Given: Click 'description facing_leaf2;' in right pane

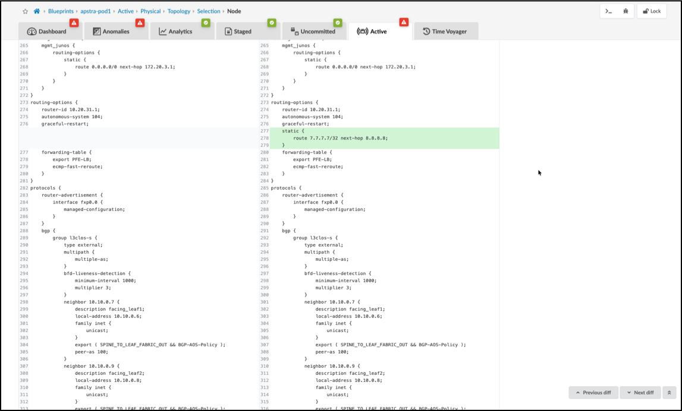Looking at the screenshot, I should pos(350,373).
